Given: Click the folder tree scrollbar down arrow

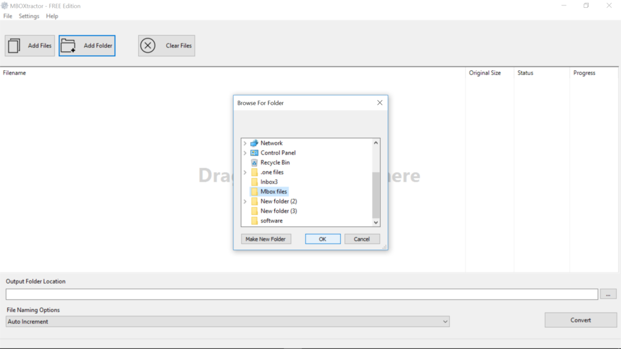Looking at the screenshot, I should point(376,222).
